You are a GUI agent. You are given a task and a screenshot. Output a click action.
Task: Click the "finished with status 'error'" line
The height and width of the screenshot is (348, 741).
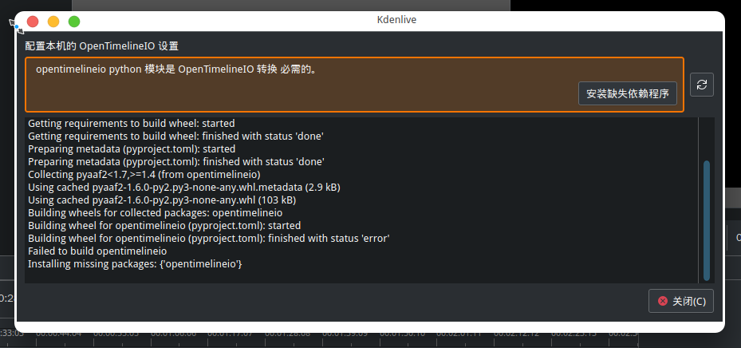click(x=208, y=239)
